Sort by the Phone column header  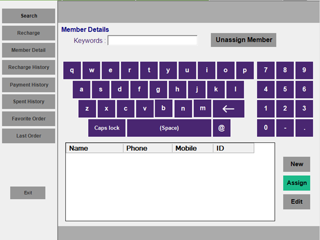(148, 148)
